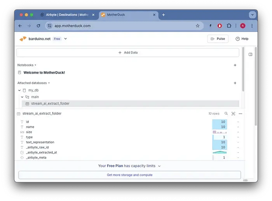Go back with browser back arrow
This screenshot has height=201, width=272.
coord(20,26)
